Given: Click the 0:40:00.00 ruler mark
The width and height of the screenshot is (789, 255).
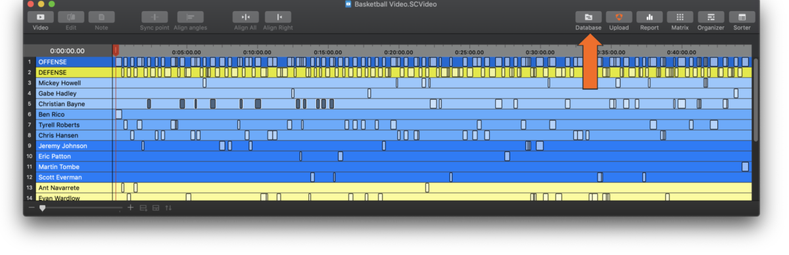Looking at the screenshot, I should [x=681, y=52].
